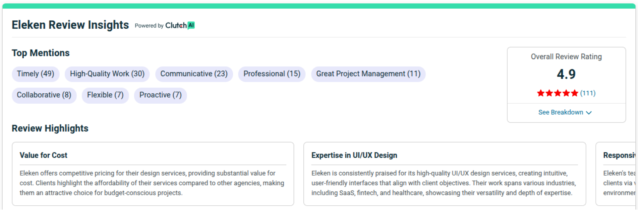Filter by Communicative (23) mention
The height and width of the screenshot is (210, 638).
pos(194,74)
